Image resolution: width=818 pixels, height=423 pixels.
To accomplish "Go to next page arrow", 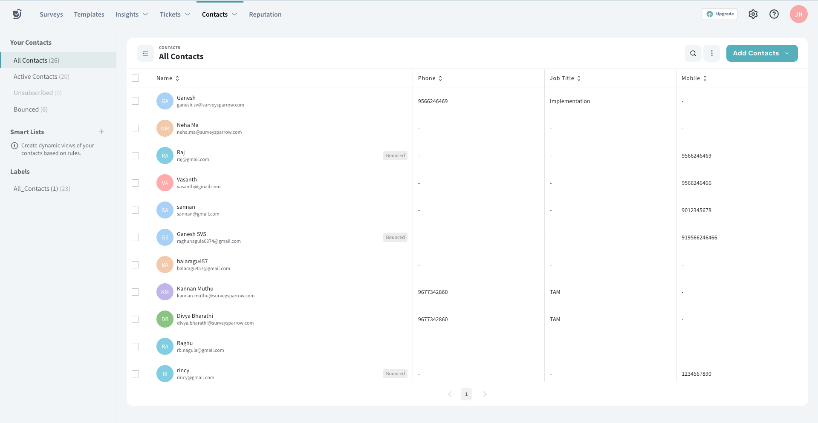I will click(x=485, y=394).
